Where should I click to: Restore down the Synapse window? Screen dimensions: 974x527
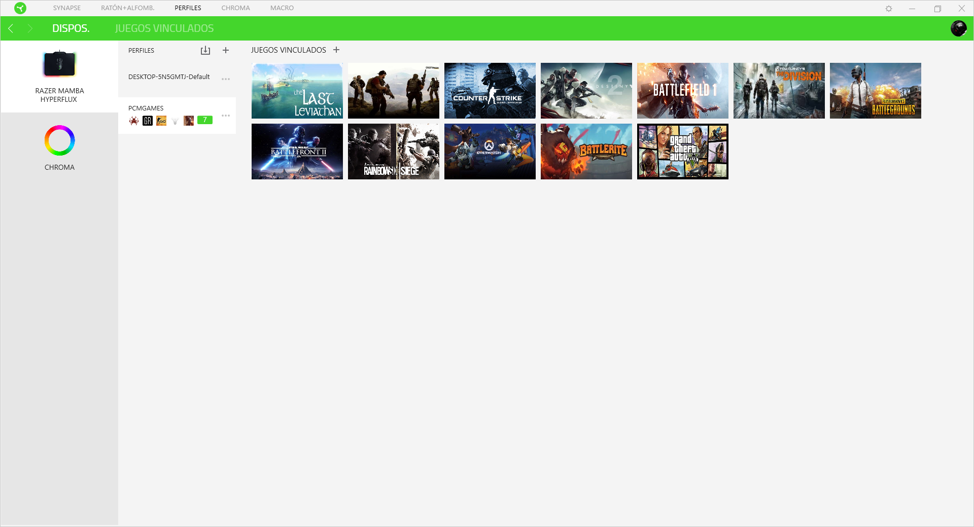[x=937, y=9]
